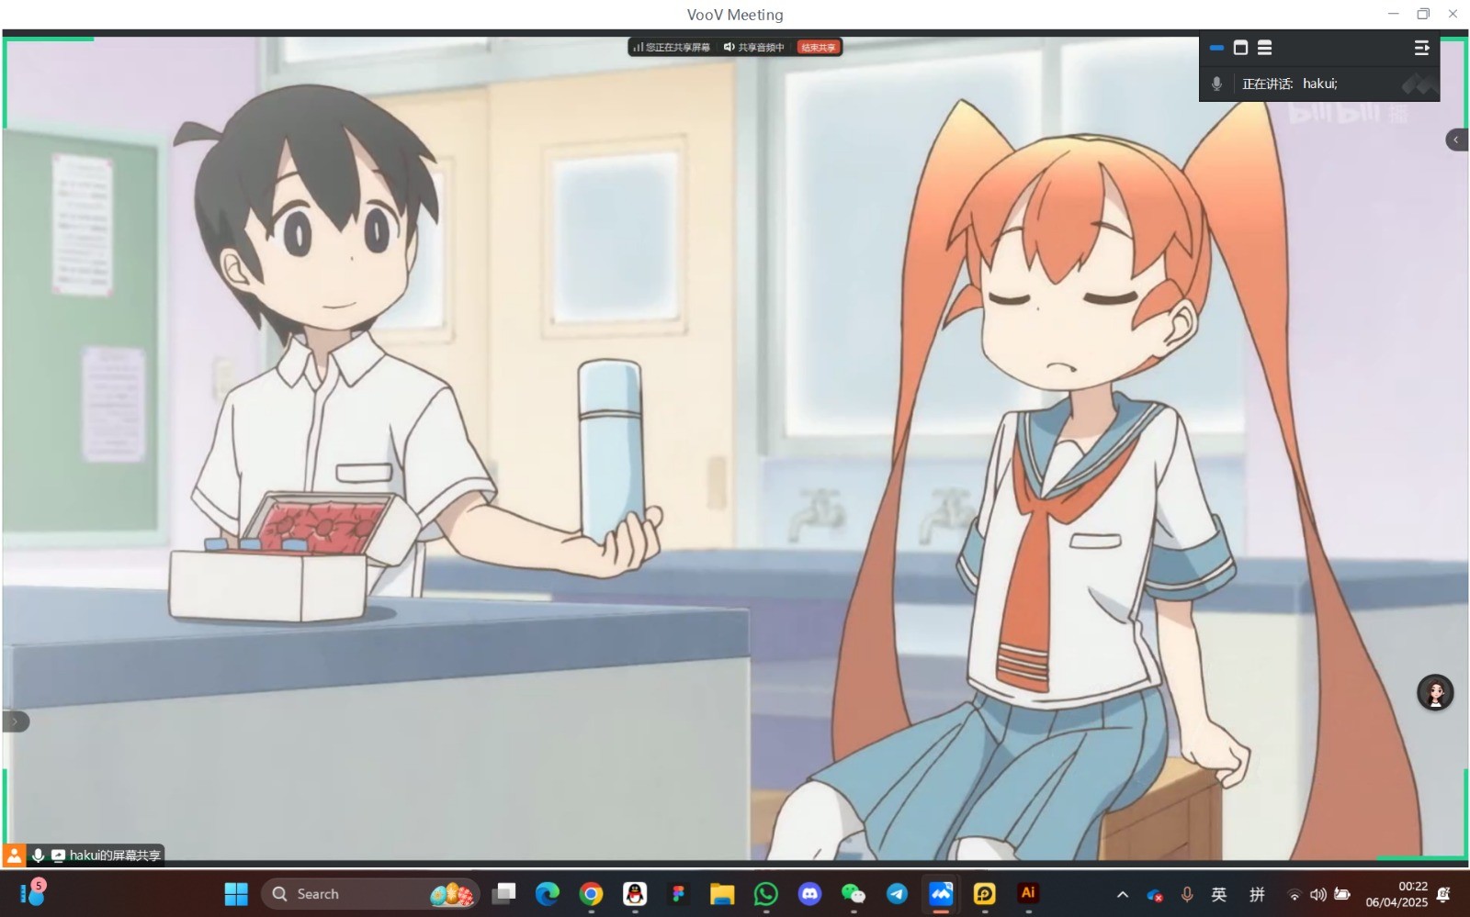Open WeChat from taskbar

[854, 894]
